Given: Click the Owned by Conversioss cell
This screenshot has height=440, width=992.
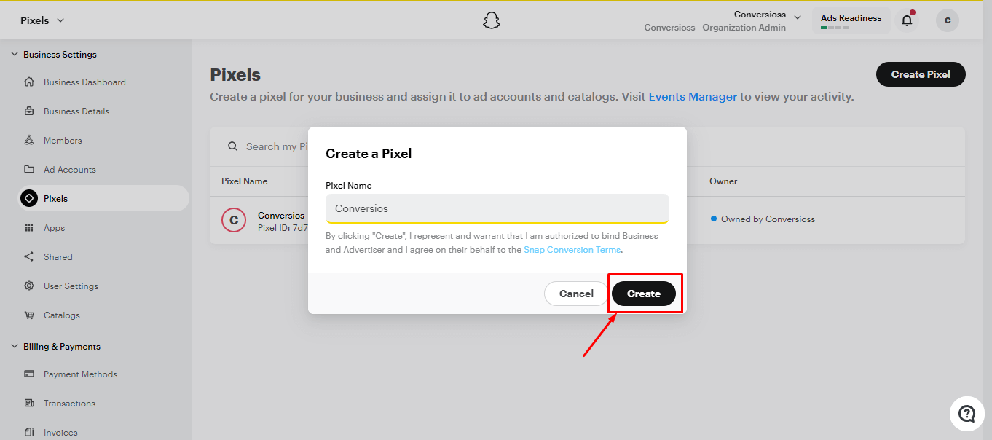Looking at the screenshot, I should point(763,219).
